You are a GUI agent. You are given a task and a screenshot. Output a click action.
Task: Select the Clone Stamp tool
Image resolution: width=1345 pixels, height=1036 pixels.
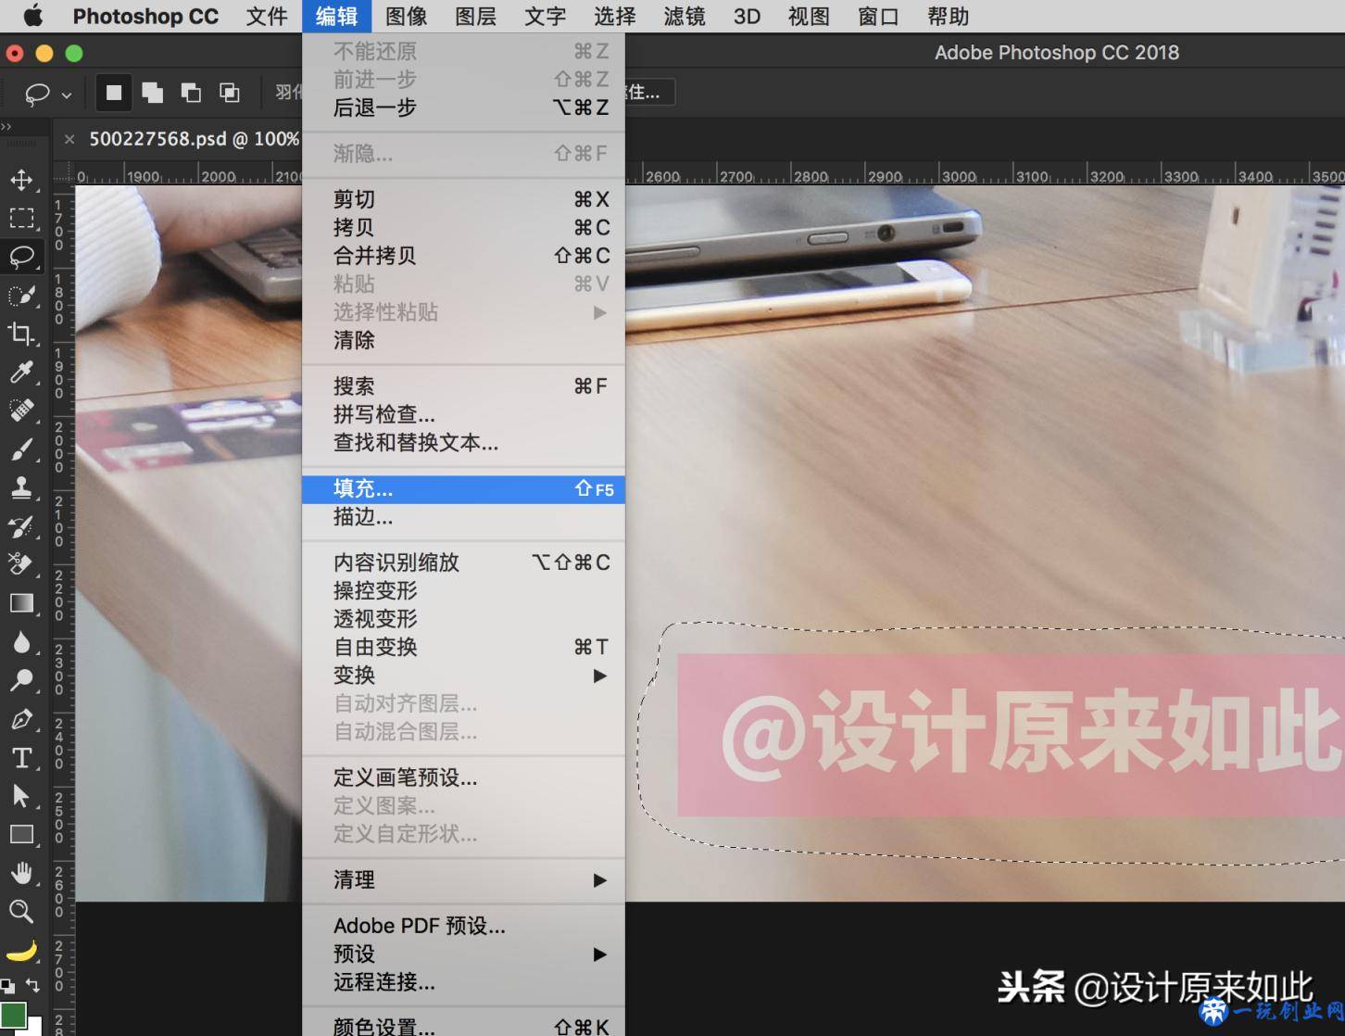[21, 487]
